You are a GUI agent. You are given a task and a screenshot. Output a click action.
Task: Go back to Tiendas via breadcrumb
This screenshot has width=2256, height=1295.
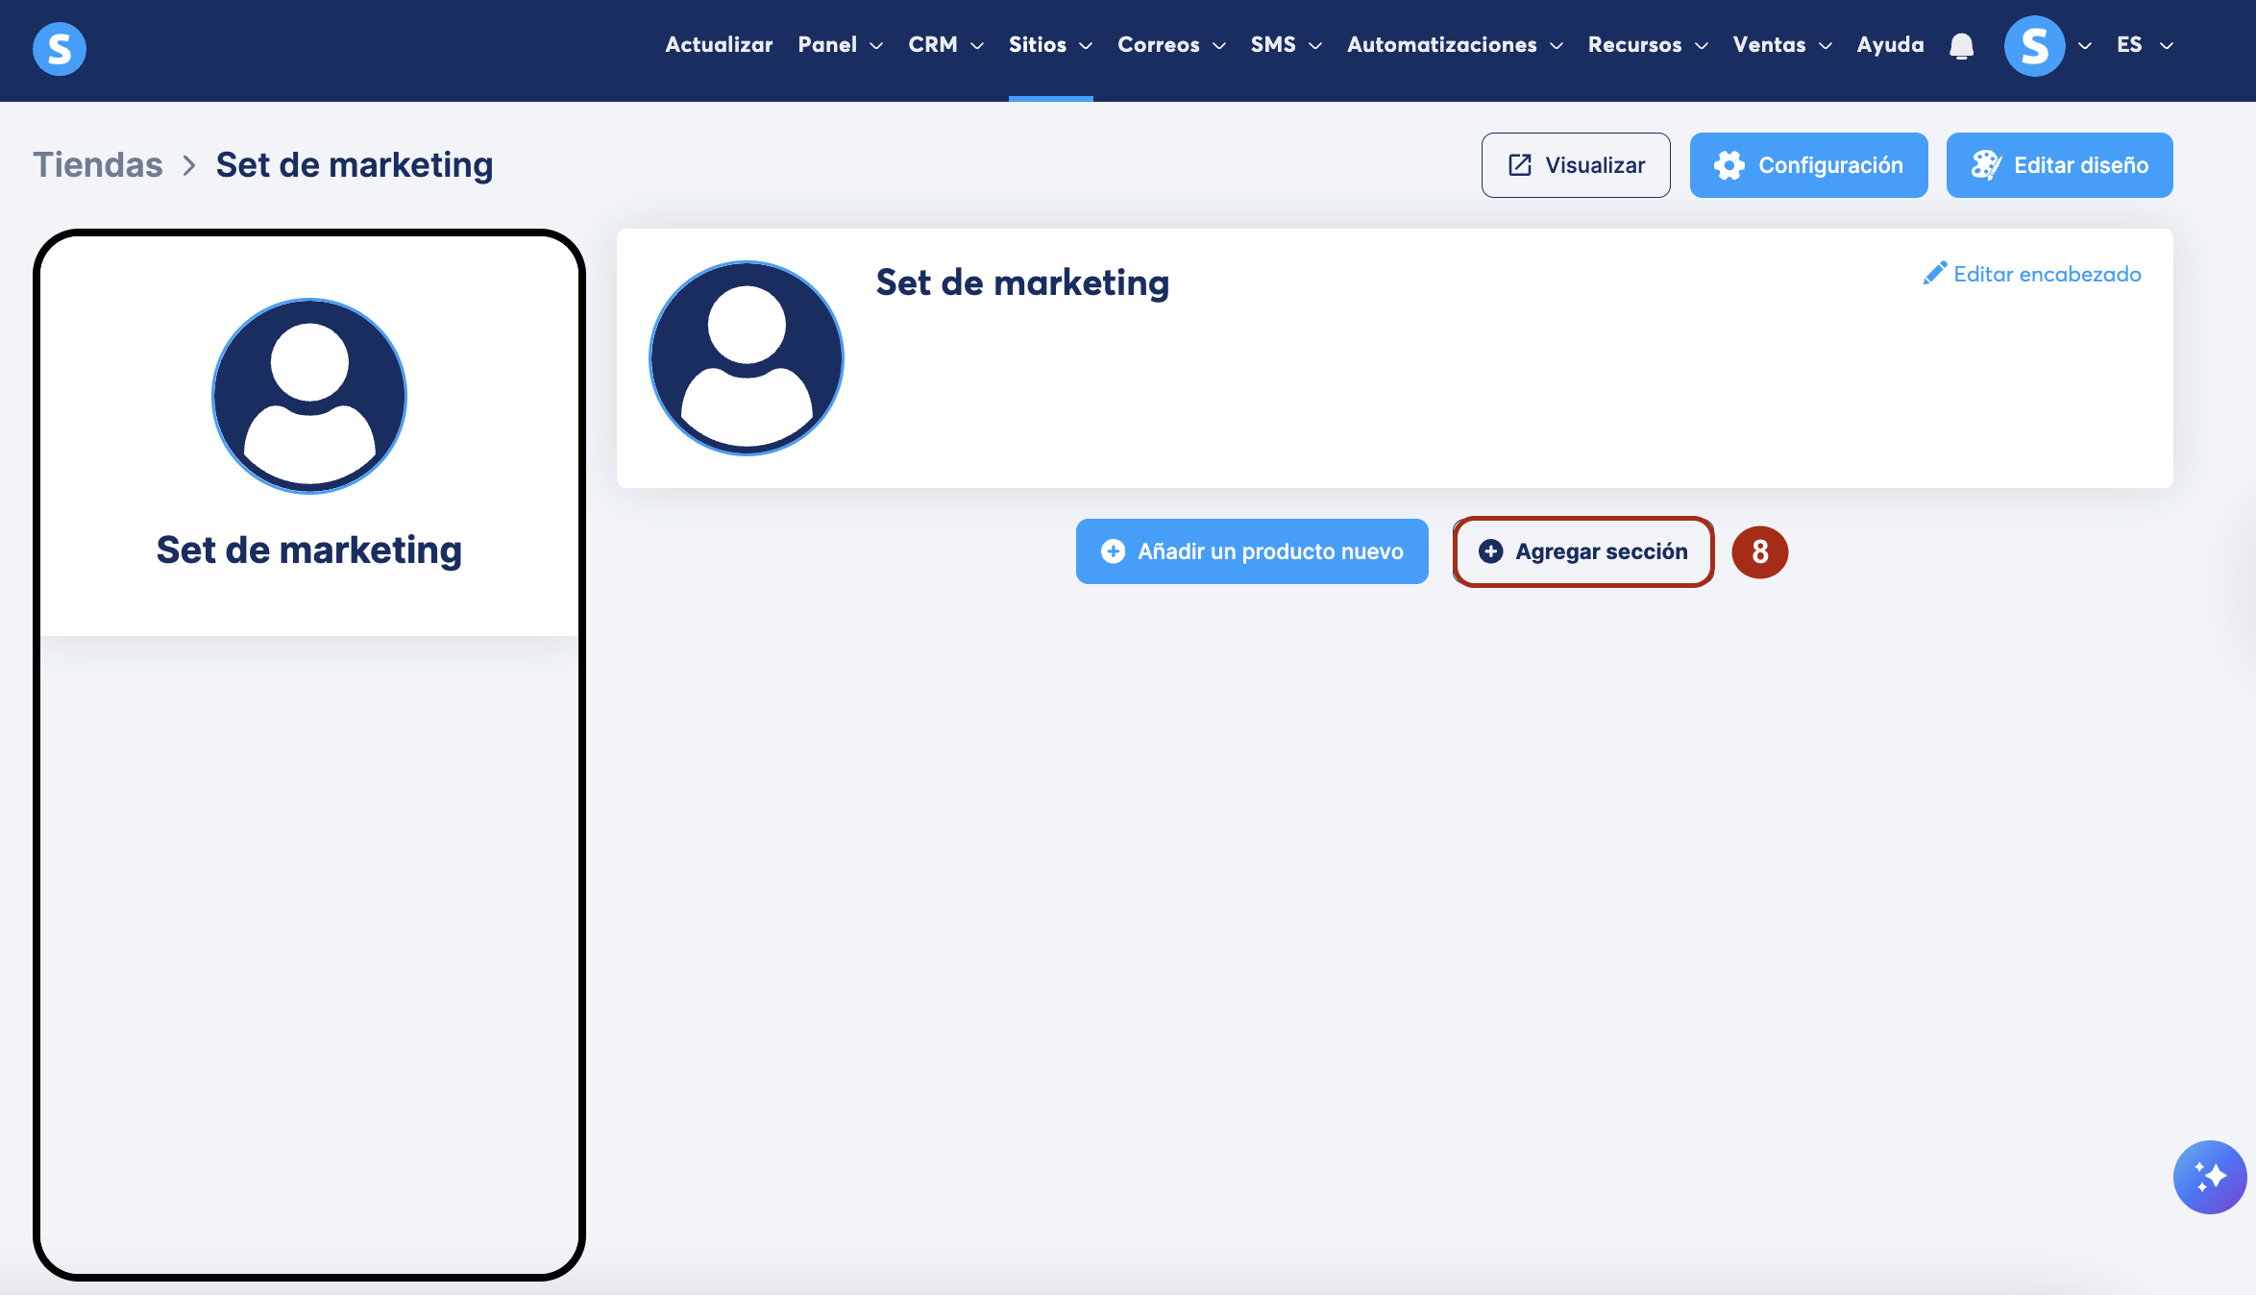coord(98,165)
